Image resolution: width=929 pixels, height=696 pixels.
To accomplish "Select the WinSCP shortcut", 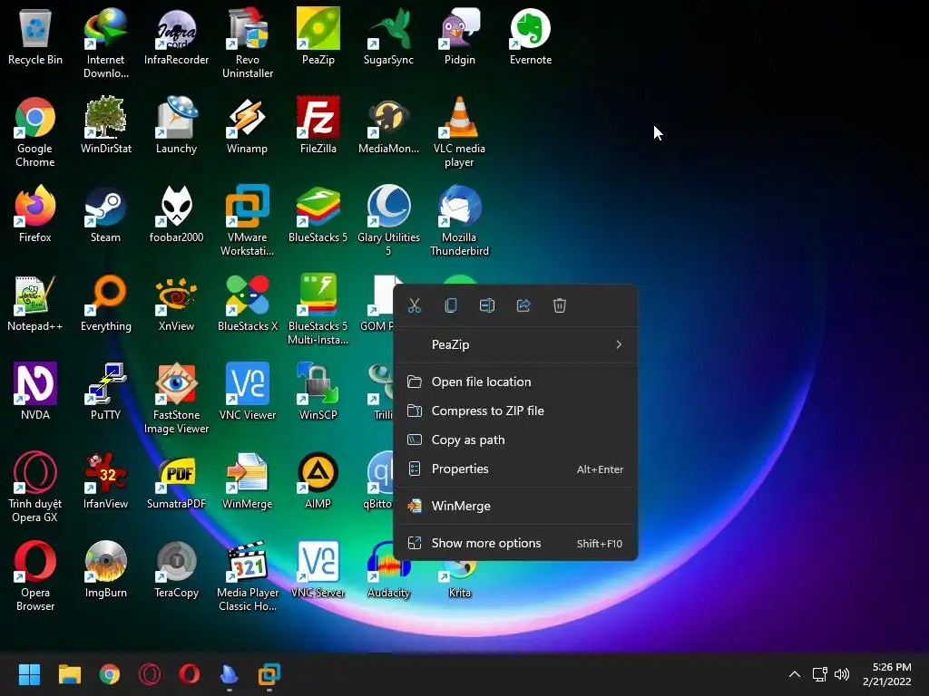I will pos(318,391).
